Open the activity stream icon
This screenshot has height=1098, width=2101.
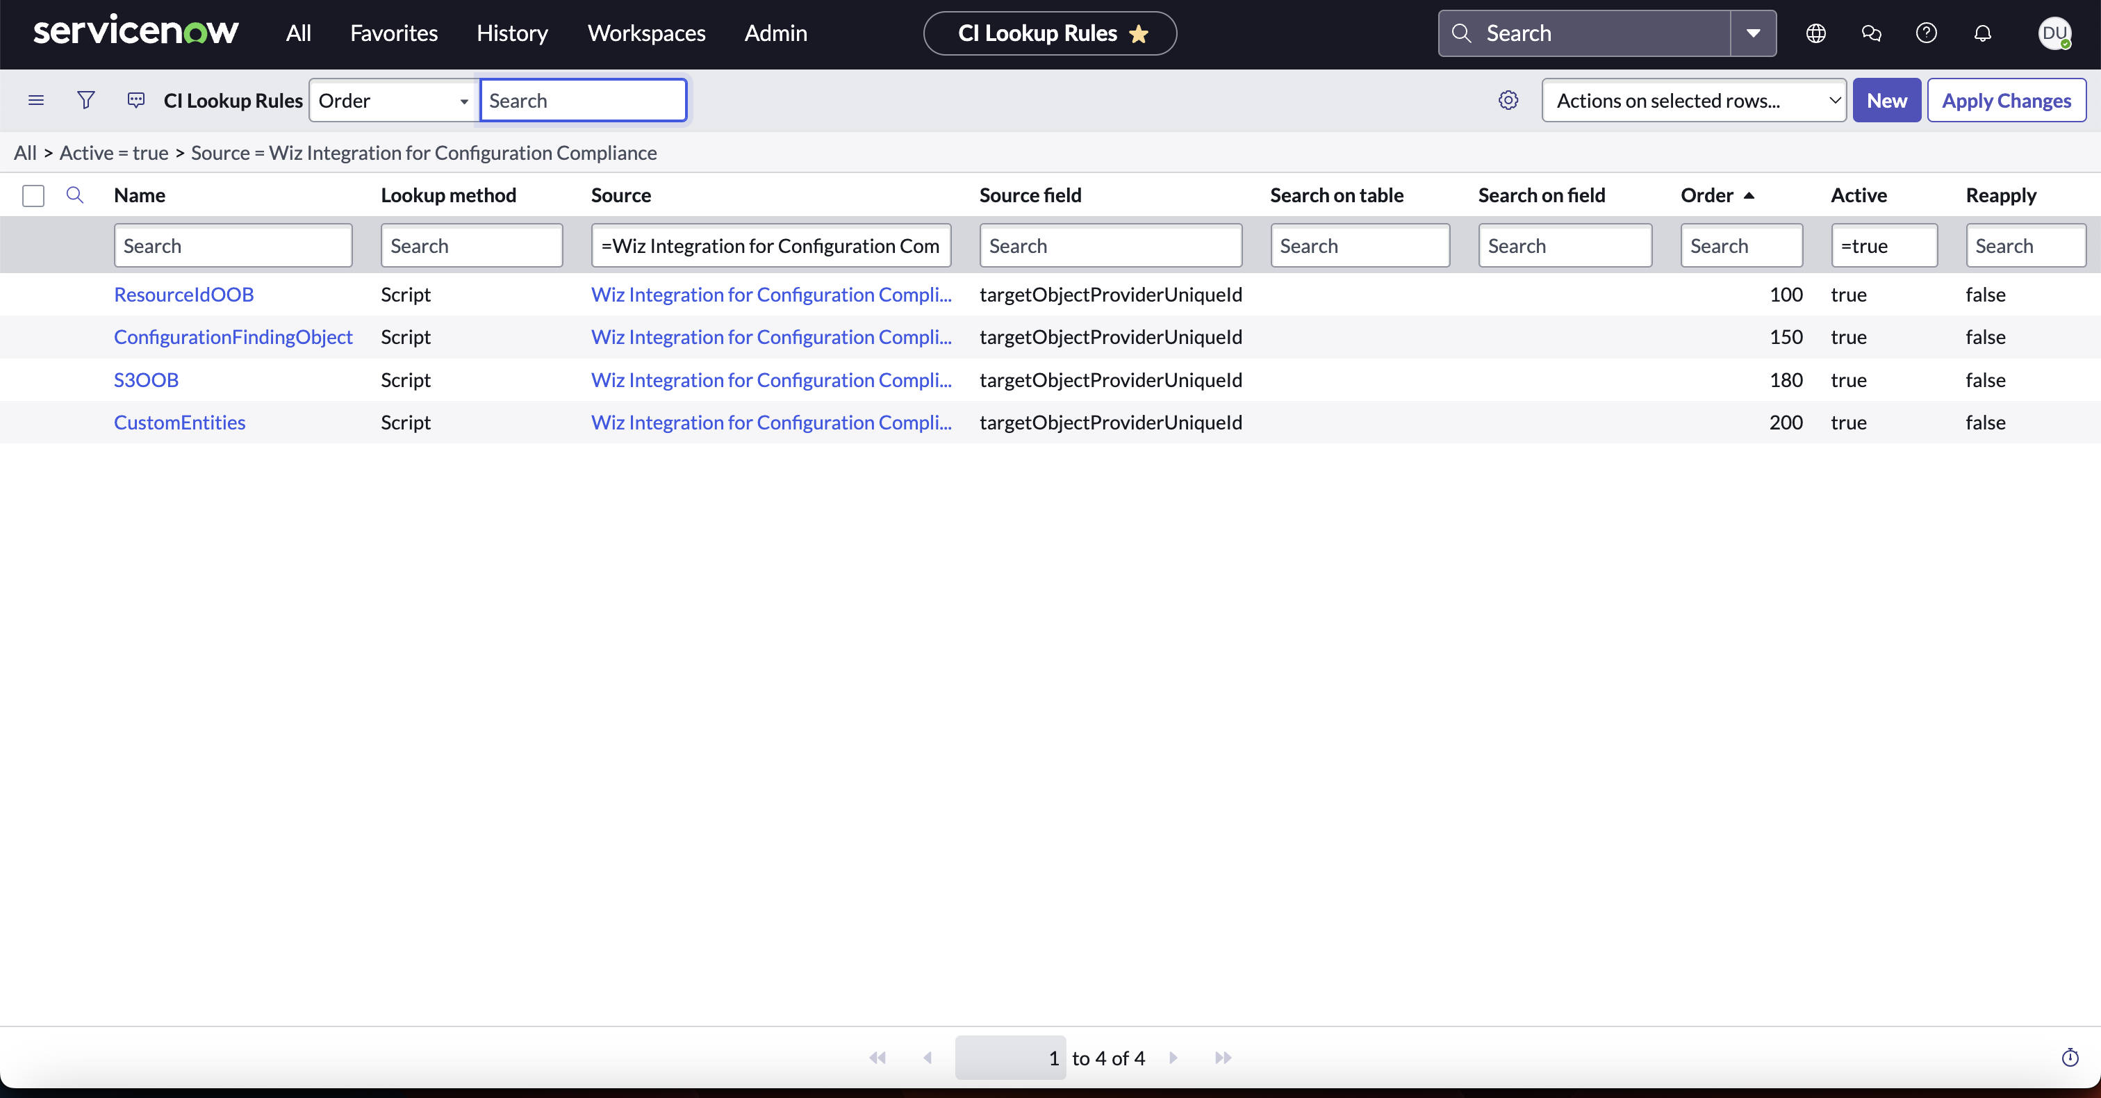click(x=135, y=100)
